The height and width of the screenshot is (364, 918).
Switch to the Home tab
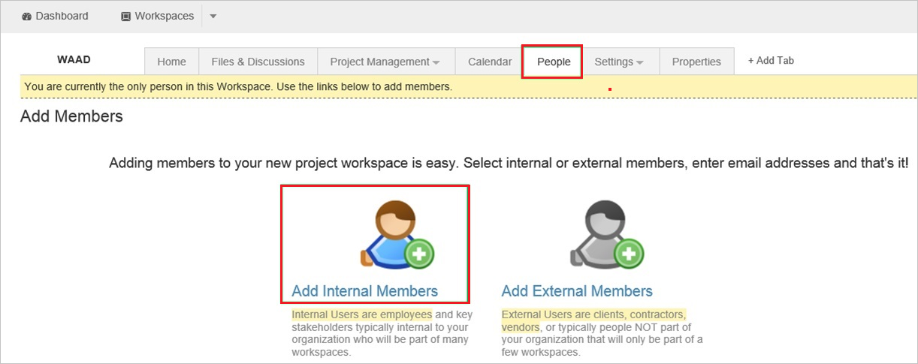171,62
